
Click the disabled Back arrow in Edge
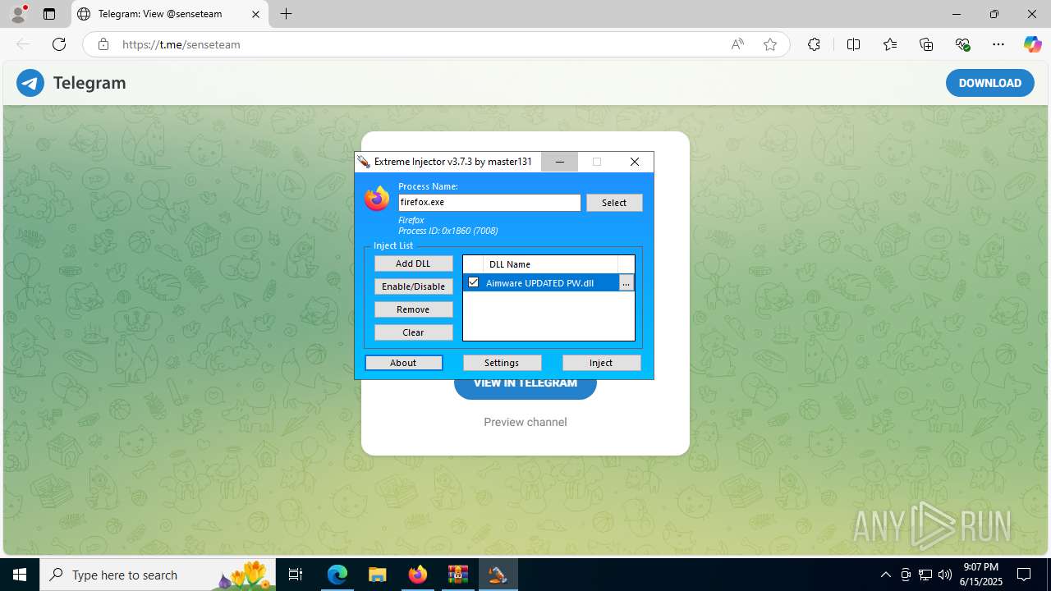click(x=23, y=44)
